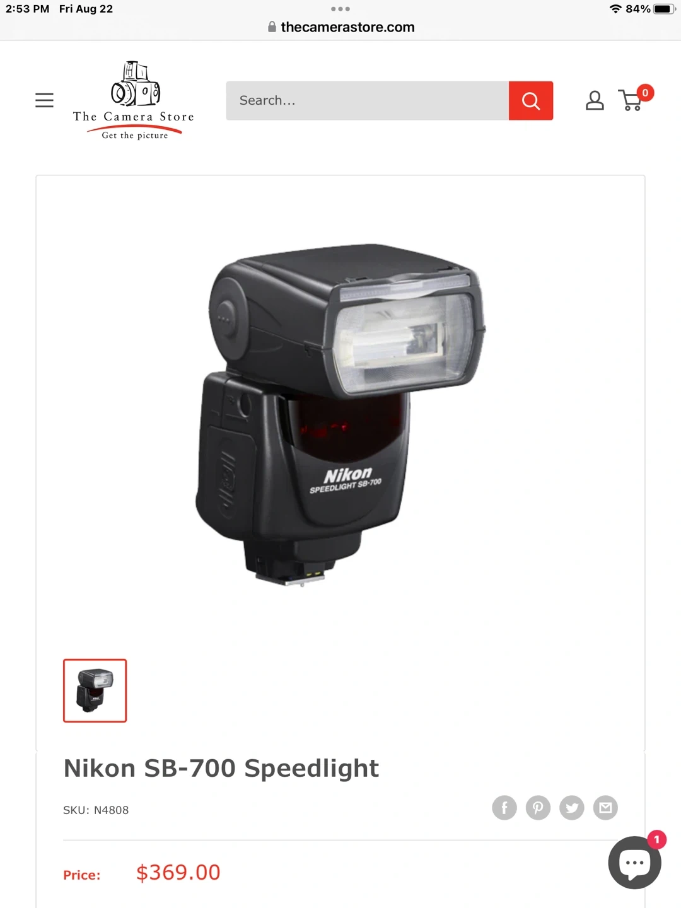Tap the cart item count badge
Viewport: 681px width, 908px height.
click(x=645, y=93)
